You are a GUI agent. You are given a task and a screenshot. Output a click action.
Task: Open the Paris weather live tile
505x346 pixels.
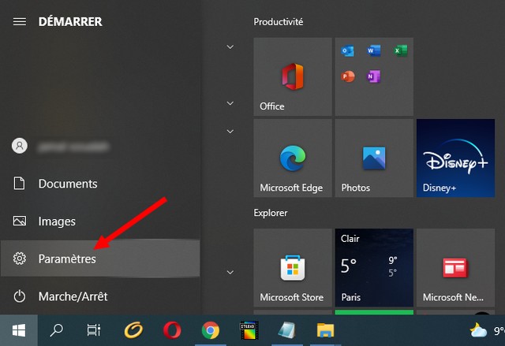point(373,268)
